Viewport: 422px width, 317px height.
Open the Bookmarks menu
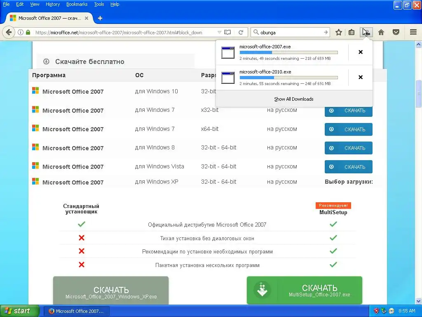(x=77, y=4)
